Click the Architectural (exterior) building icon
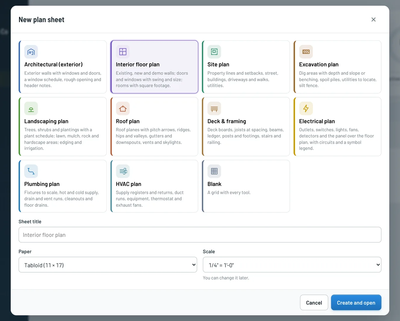The width and height of the screenshot is (400, 321). tap(31, 52)
